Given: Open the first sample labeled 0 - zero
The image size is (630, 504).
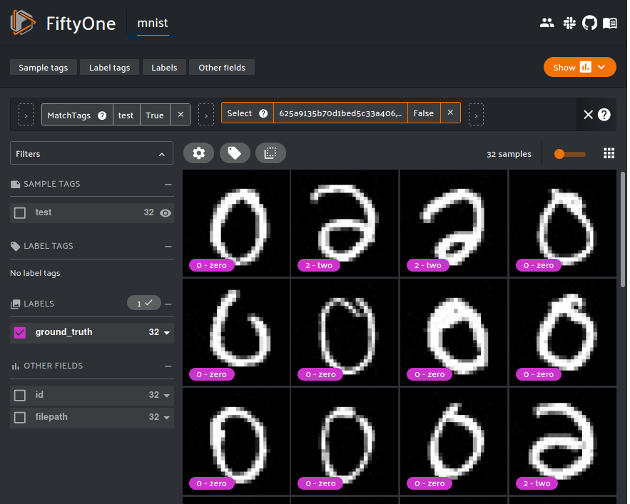Looking at the screenshot, I should coord(236,223).
